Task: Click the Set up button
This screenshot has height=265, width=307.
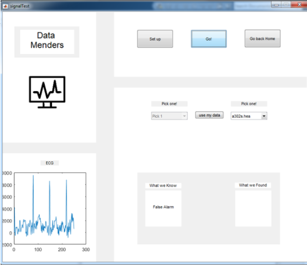Action: click(x=155, y=39)
